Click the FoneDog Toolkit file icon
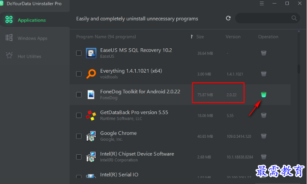The width and height of the screenshot is (307, 184). pyautogui.click(x=91, y=94)
